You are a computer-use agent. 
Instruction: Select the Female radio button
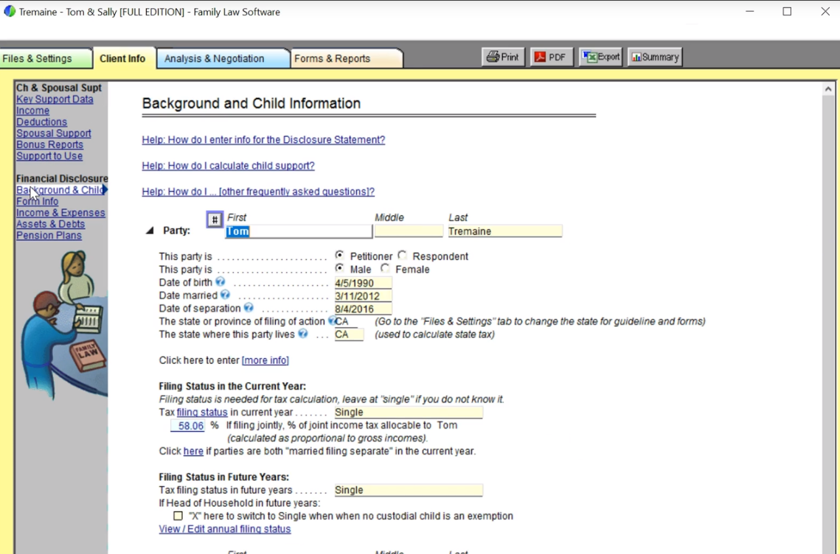[386, 269]
